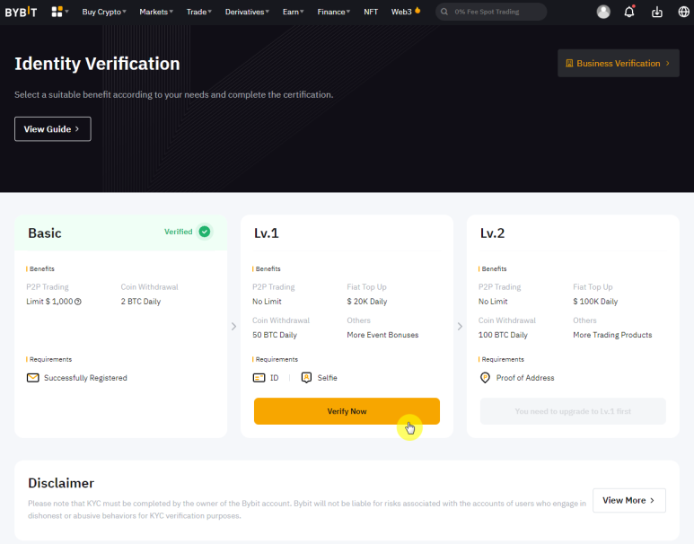Click the View Guide button
694x544 pixels.
52,129
